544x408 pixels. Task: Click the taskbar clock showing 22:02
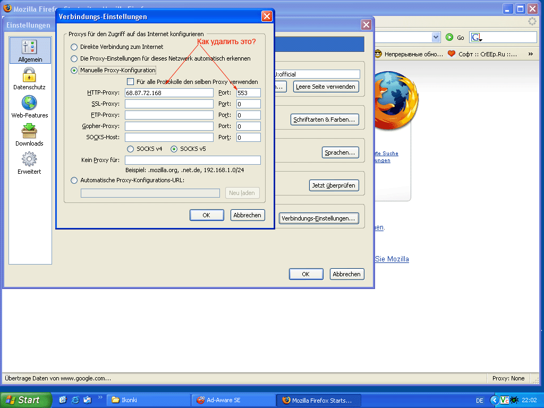(x=530, y=400)
